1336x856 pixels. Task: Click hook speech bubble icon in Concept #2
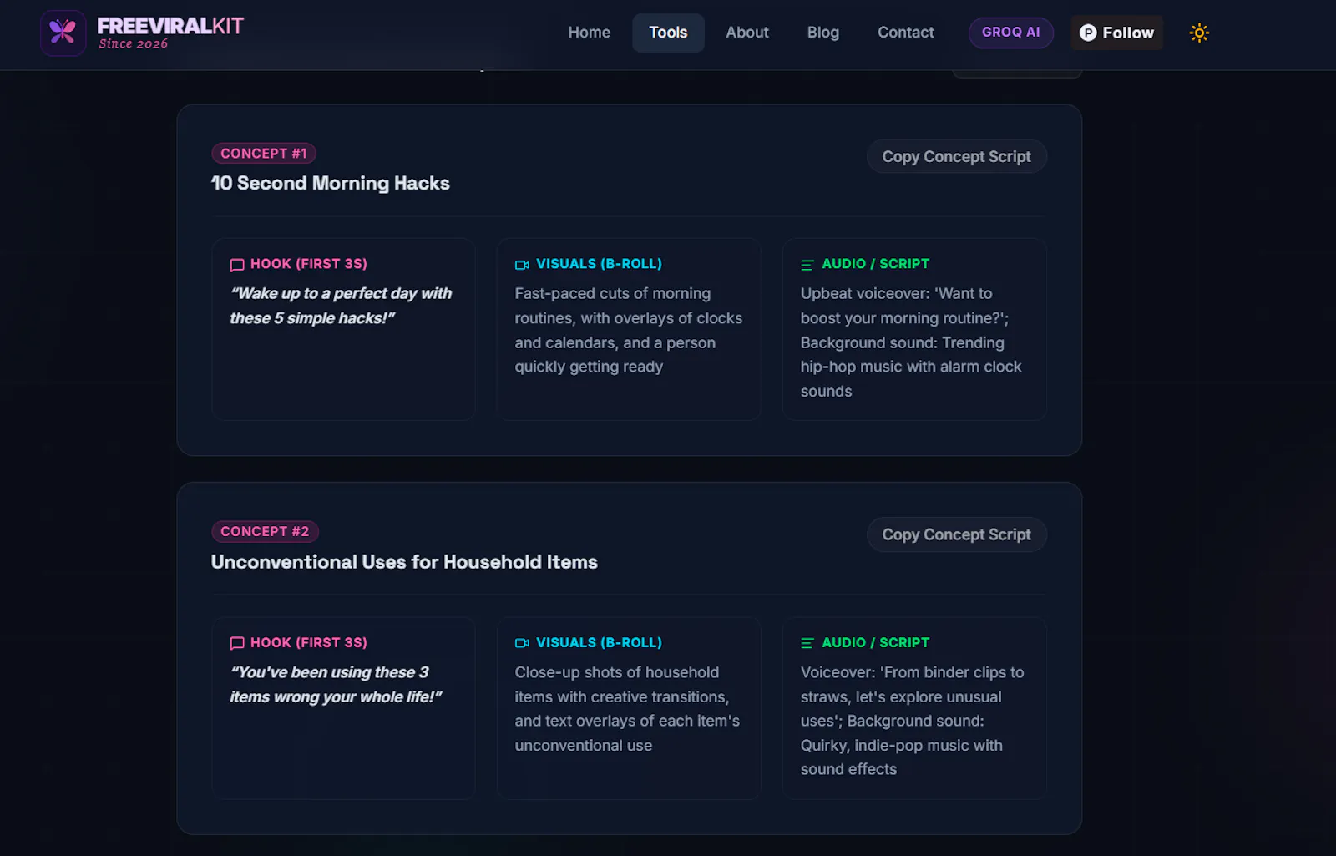237,643
